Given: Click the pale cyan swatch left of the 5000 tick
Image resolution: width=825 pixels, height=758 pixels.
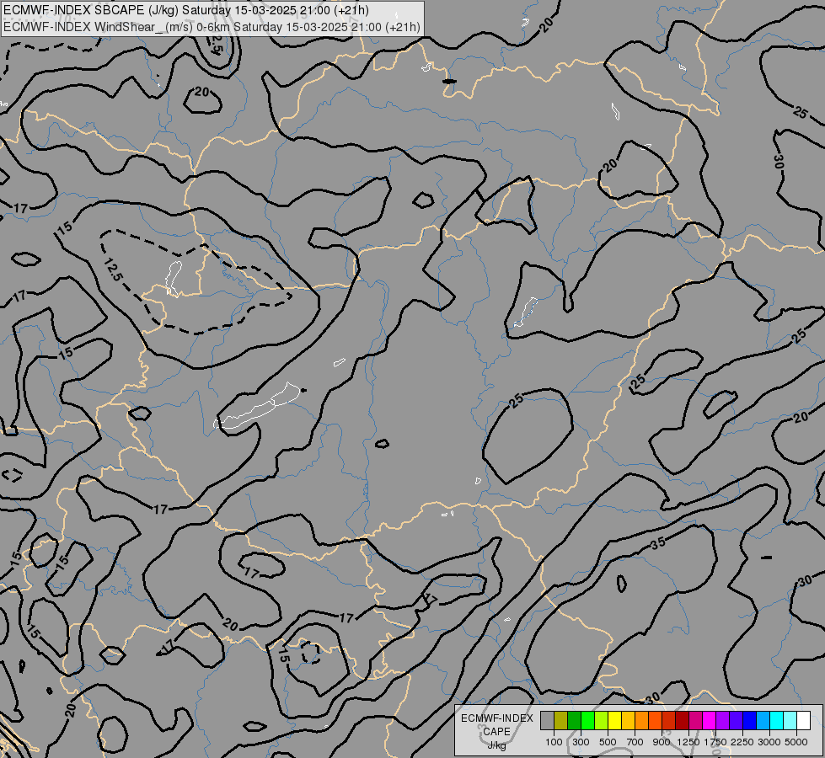Looking at the screenshot, I should (x=790, y=720).
